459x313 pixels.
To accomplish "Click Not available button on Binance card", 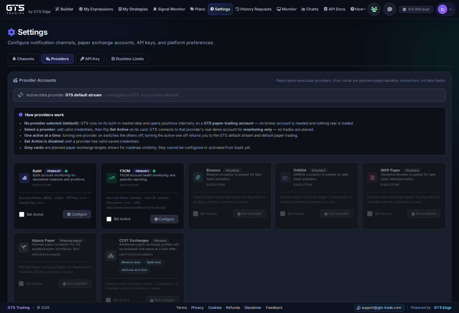I will click(250, 214).
